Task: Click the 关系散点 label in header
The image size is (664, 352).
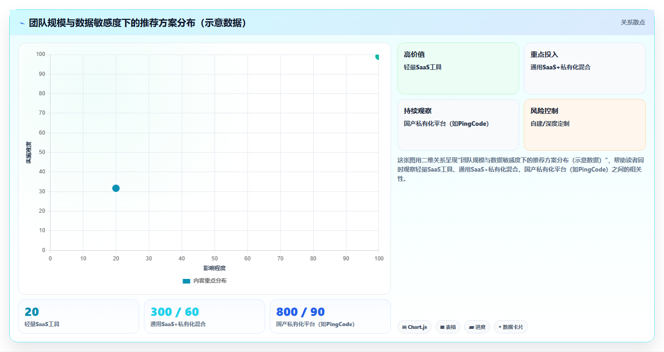Action: (x=633, y=22)
